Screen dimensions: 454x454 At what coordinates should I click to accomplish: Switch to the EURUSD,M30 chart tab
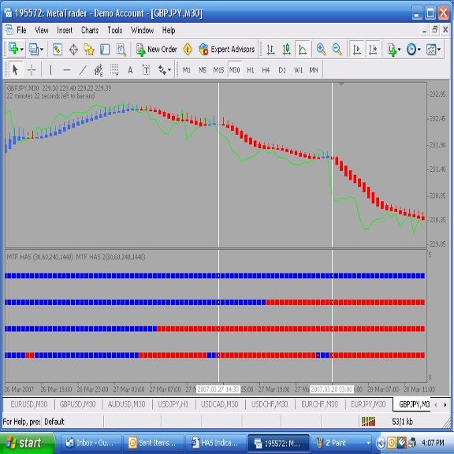pos(28,404)
